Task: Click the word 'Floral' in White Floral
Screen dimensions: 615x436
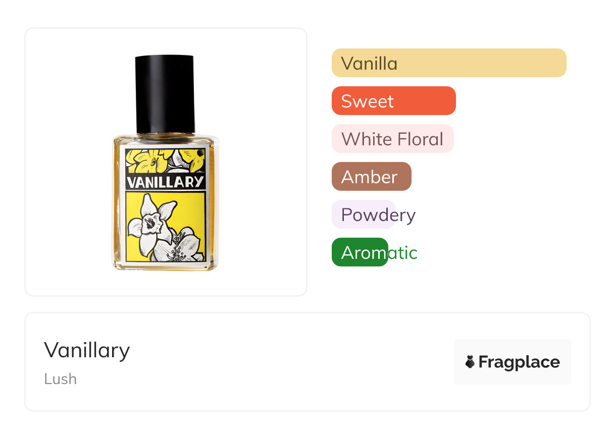Action: [x=421, y=139]
